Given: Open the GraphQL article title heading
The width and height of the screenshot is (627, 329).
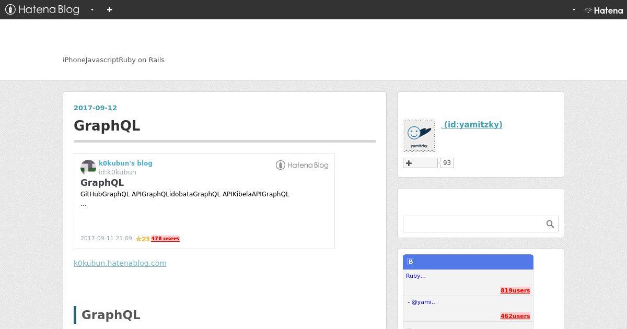Looking at the screenshot, I should [107, 126].
